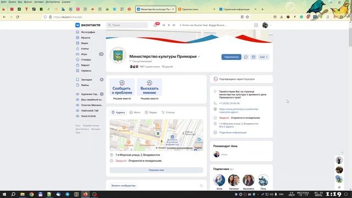Close the Министерство культуры browser tab
352x198 pixels.
[173, 9]
